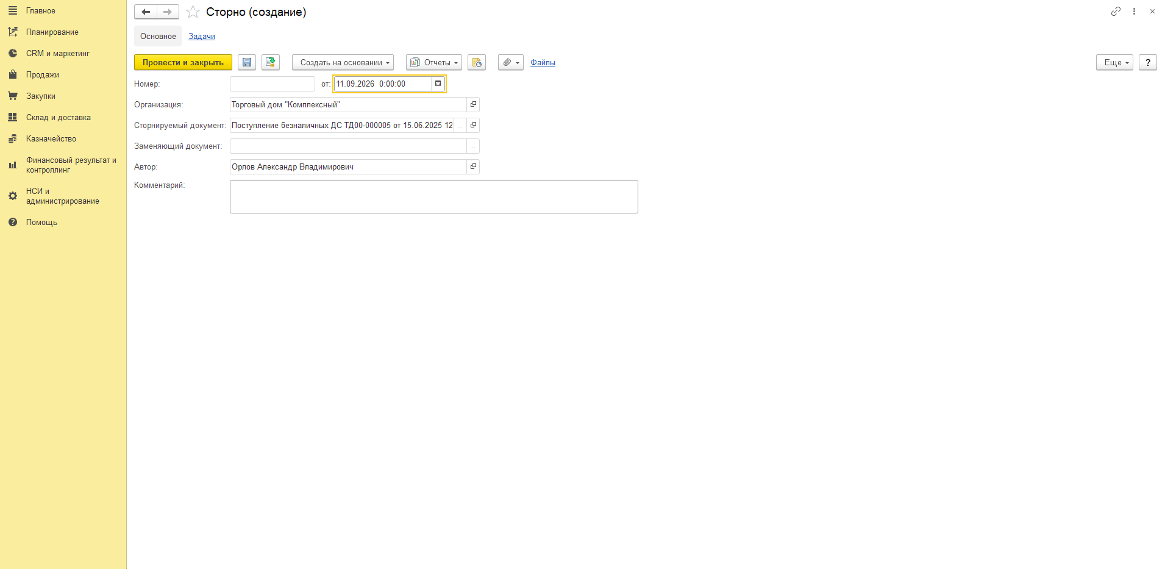Focus the date field showing 11.09.2026

[383, 84]
